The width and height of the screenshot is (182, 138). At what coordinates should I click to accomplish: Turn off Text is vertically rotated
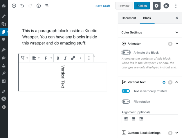click(x=126, y=91)
